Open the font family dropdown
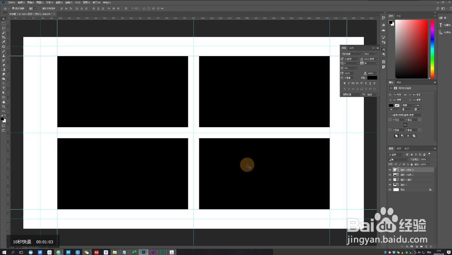Viewport: 452px width, 255px height. [x=352, y=54]
